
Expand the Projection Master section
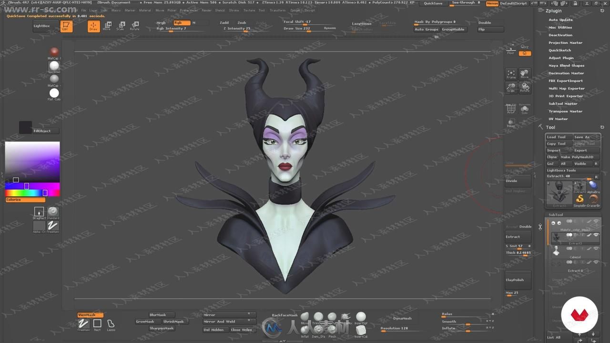click(565, 43)
